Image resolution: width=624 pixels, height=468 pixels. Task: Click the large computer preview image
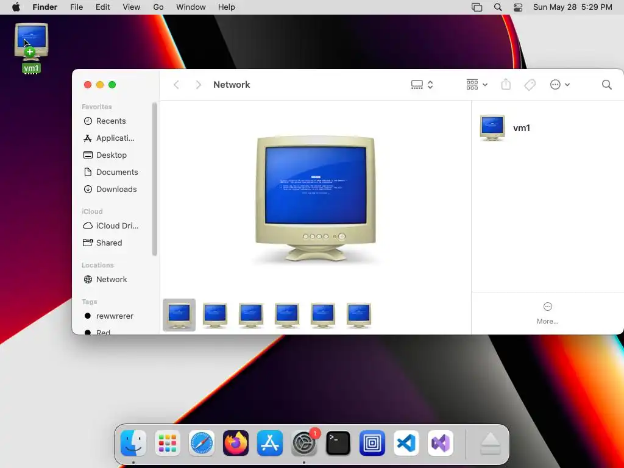(315, 199)
